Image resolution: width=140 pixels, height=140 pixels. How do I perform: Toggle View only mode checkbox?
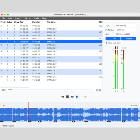tap(106, 43)
